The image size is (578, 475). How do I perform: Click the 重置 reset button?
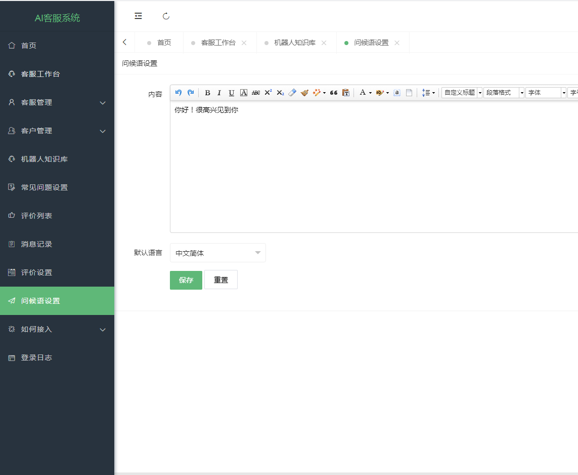point(221,280)
